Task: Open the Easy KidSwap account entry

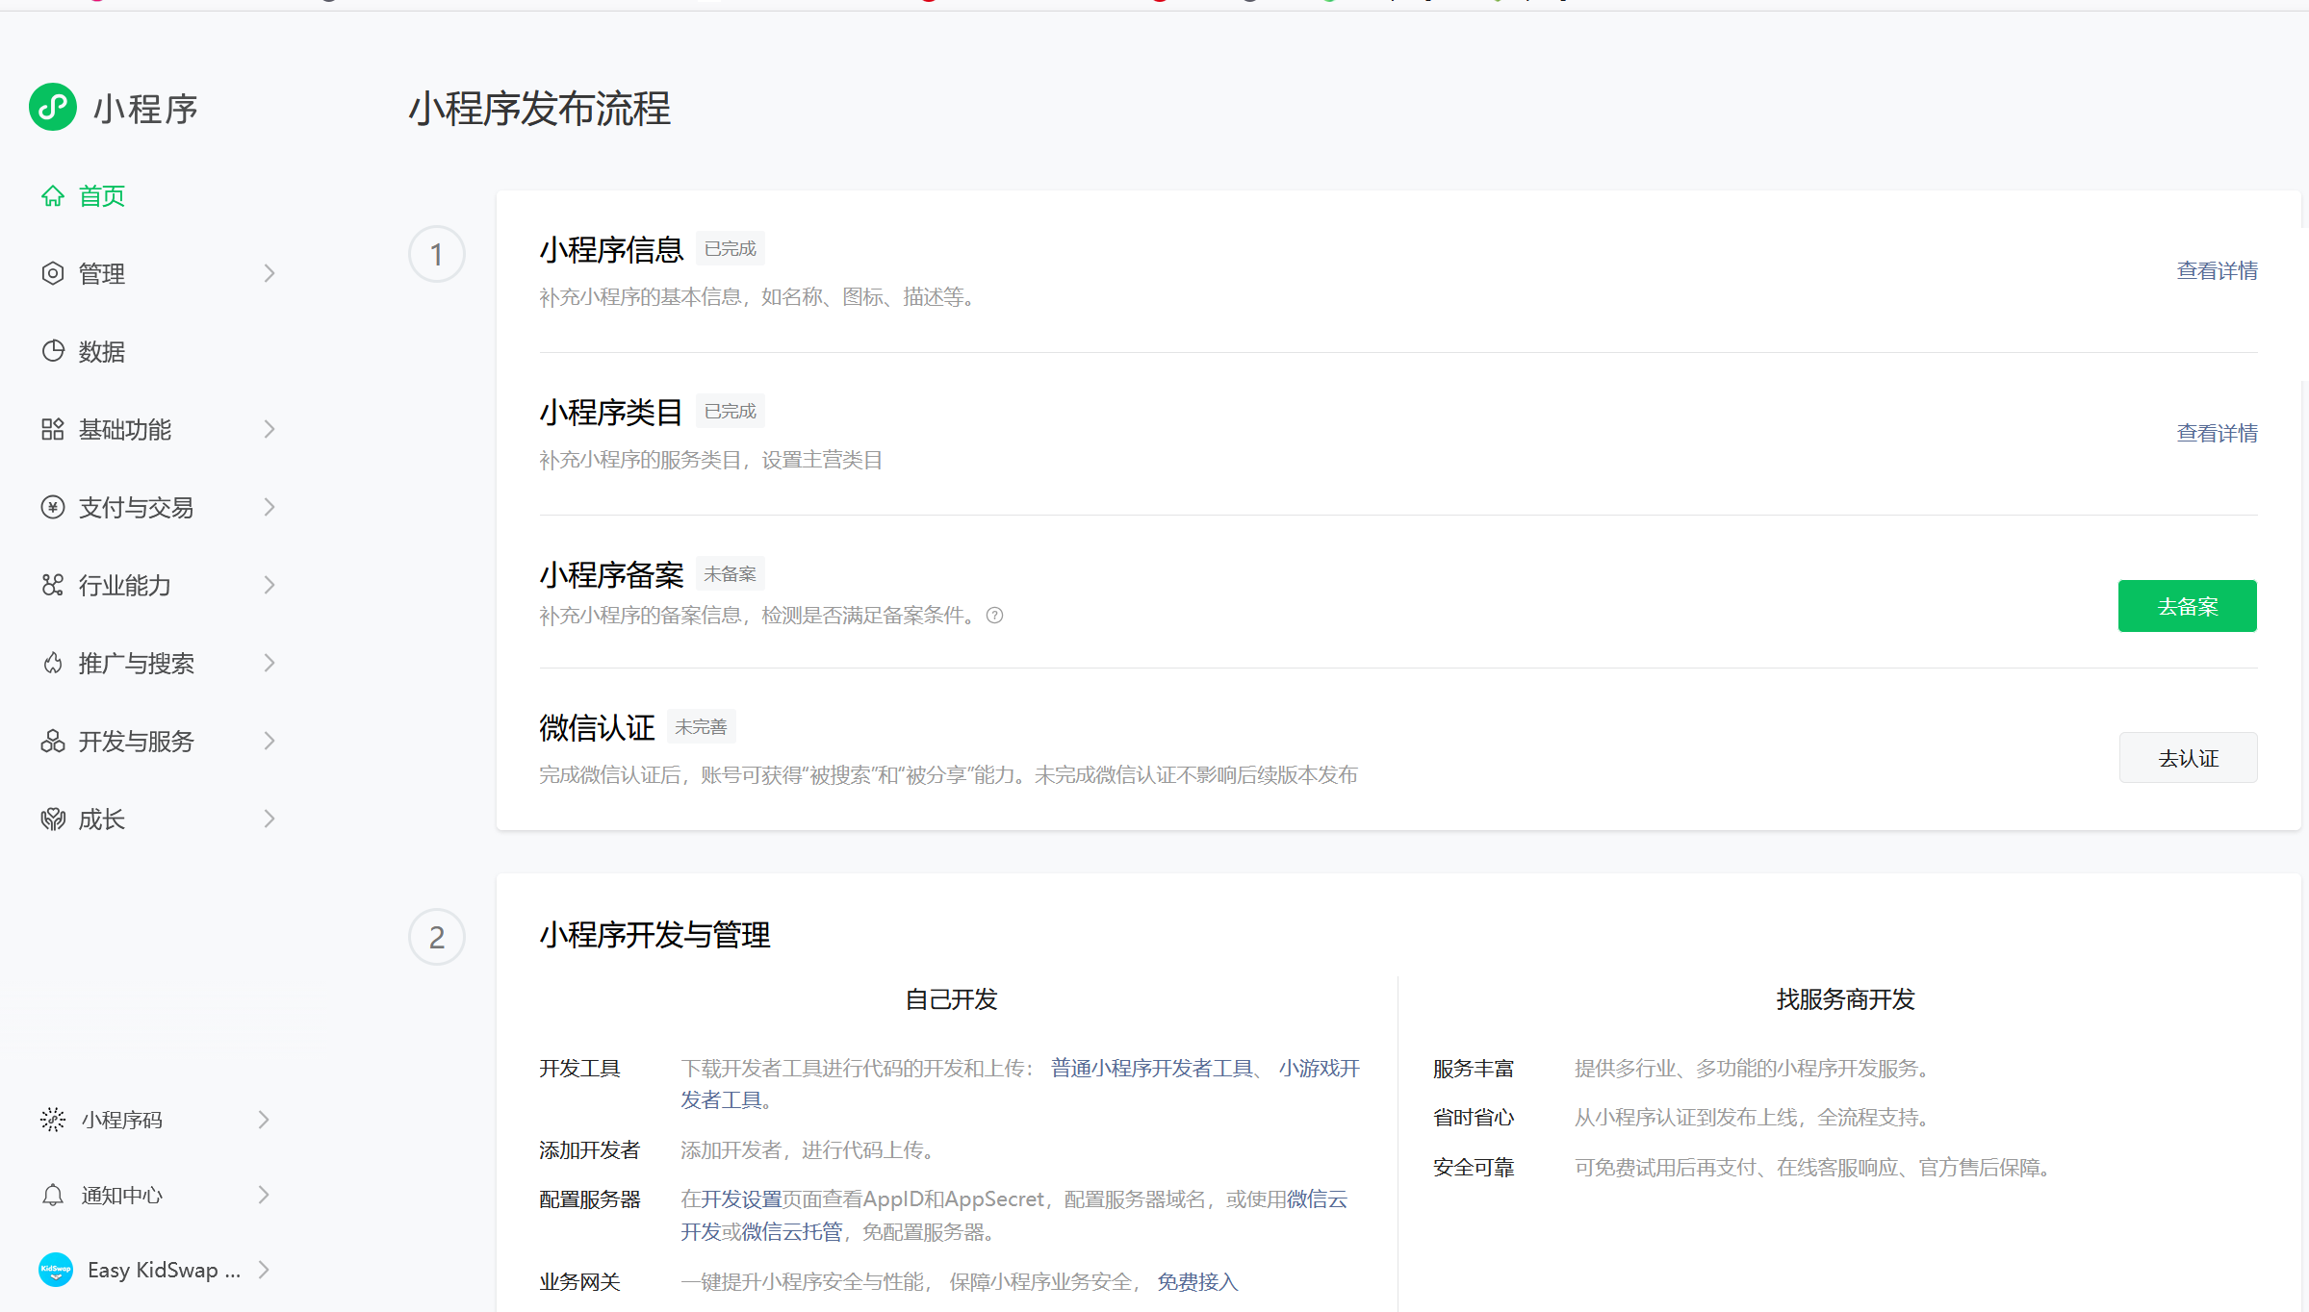Action: pyautogui.click(x=154, y=1270)
